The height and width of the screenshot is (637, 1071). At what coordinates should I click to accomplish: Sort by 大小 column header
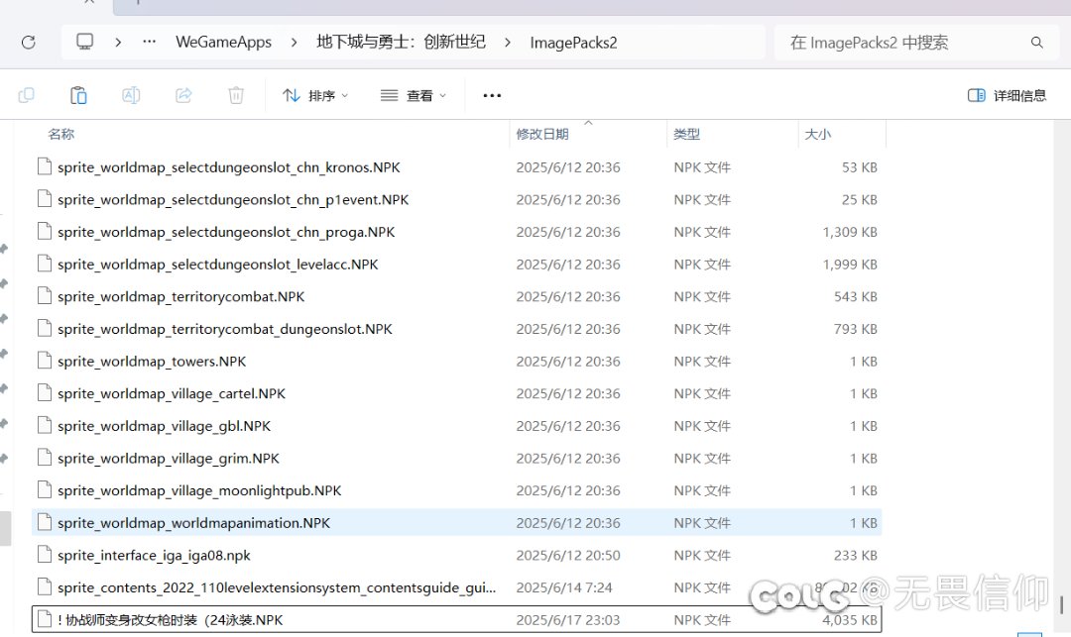817,134
